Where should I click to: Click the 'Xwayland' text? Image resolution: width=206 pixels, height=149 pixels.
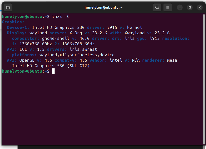tap(134, 33)
